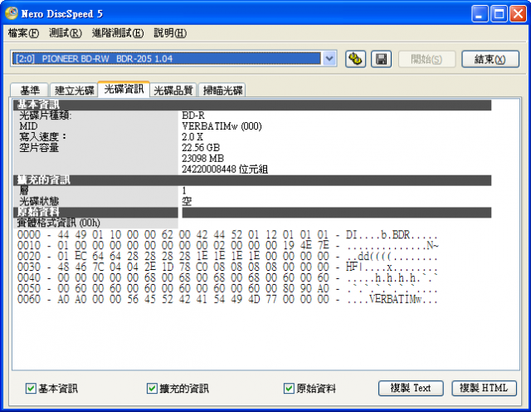This screenshot has width=531, height=412.
Task: Click the 24220008448 位元組 value
Action: coord(225,169)
